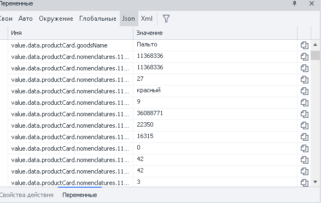Select the 3 value cell
Viewport: 321px width, 203px height.
[215, 182]
